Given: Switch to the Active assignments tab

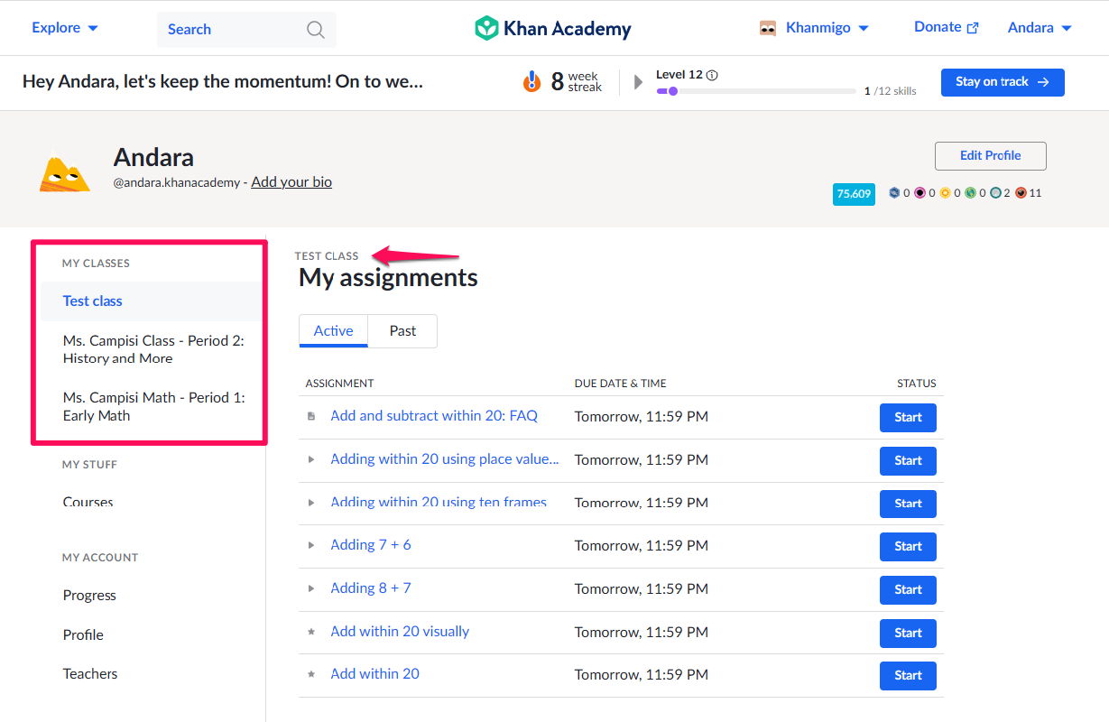Looking at the screenshot, I should pyautogui.click(x=333, y=331).
